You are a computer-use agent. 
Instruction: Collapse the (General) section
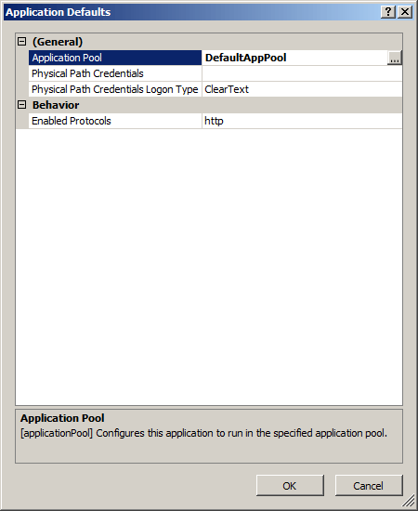tap(21, 42)
